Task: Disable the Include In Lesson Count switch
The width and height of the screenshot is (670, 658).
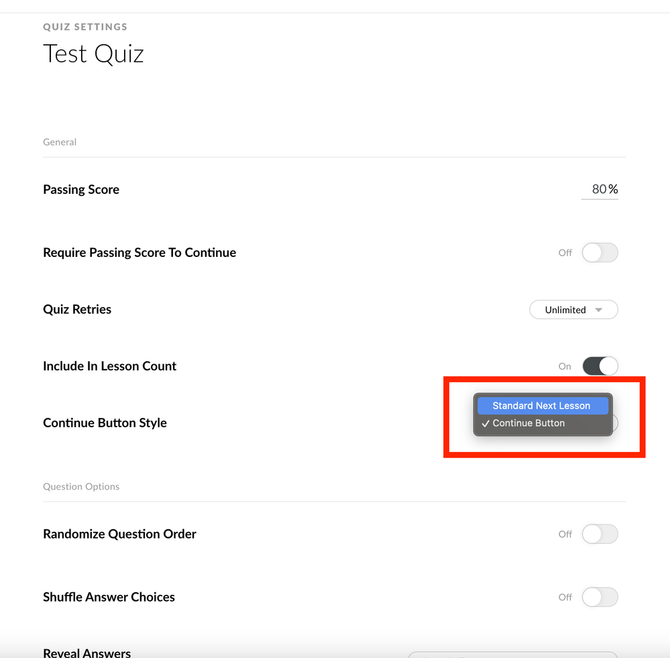Action: click(x=600, y=366)
